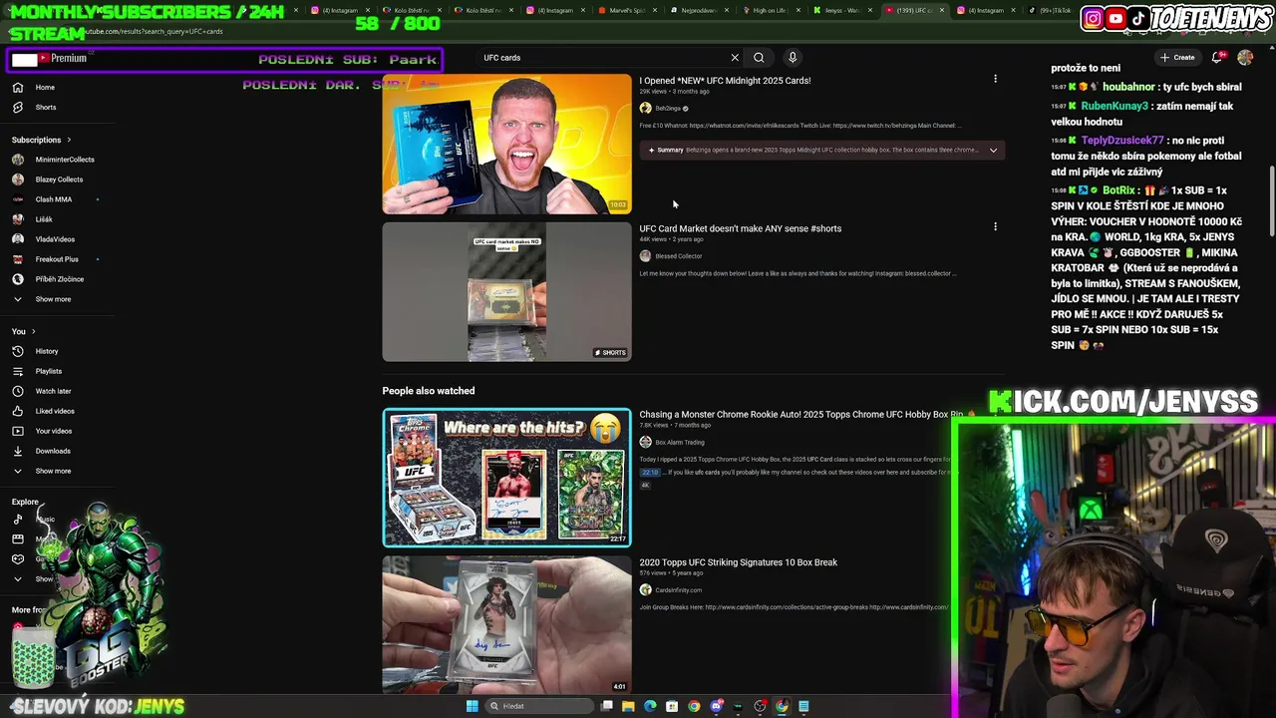Open the UFC card market Shorts thumbnail
The image size is (1276, 718).
506,291
